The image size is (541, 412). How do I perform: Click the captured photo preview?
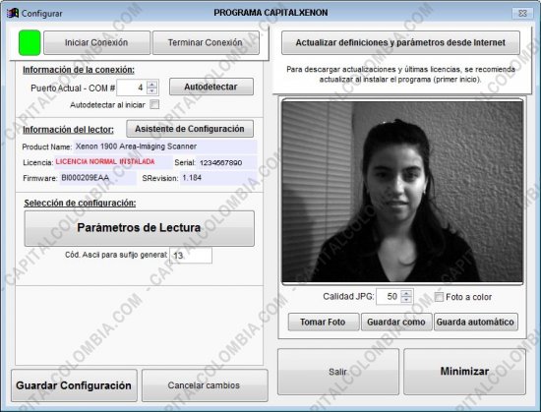coord(402,192)
